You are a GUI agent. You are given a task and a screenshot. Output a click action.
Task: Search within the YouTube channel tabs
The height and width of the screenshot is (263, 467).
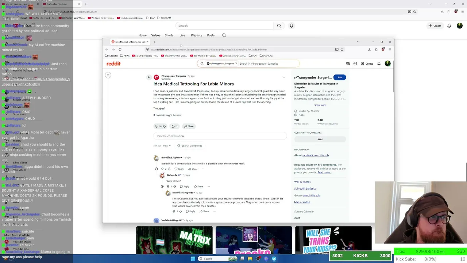(224, 35)
